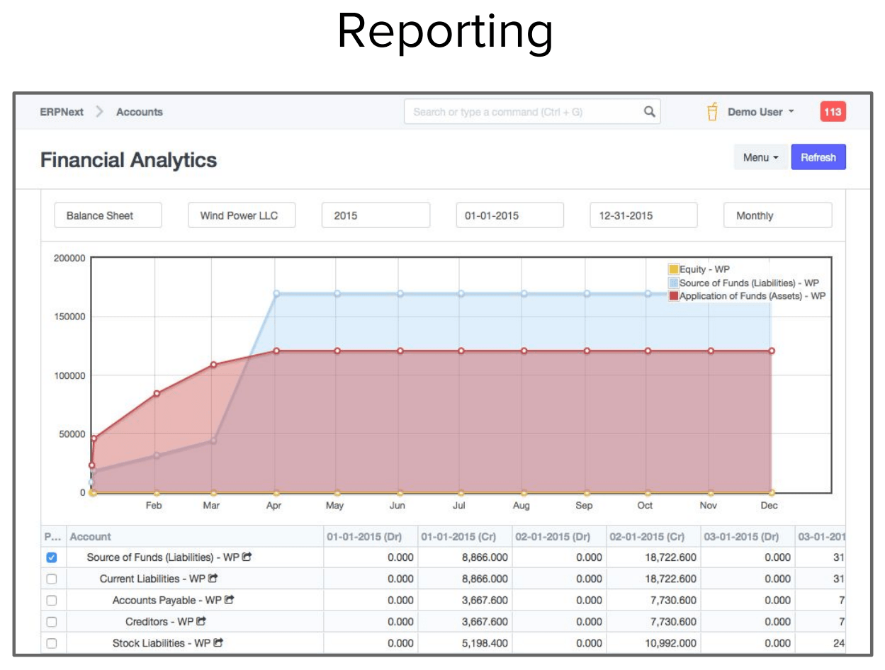The image size is (885, 670).
Task: Open link icon beside Current Liabilities - WP
Action: (x=213, y=579)
